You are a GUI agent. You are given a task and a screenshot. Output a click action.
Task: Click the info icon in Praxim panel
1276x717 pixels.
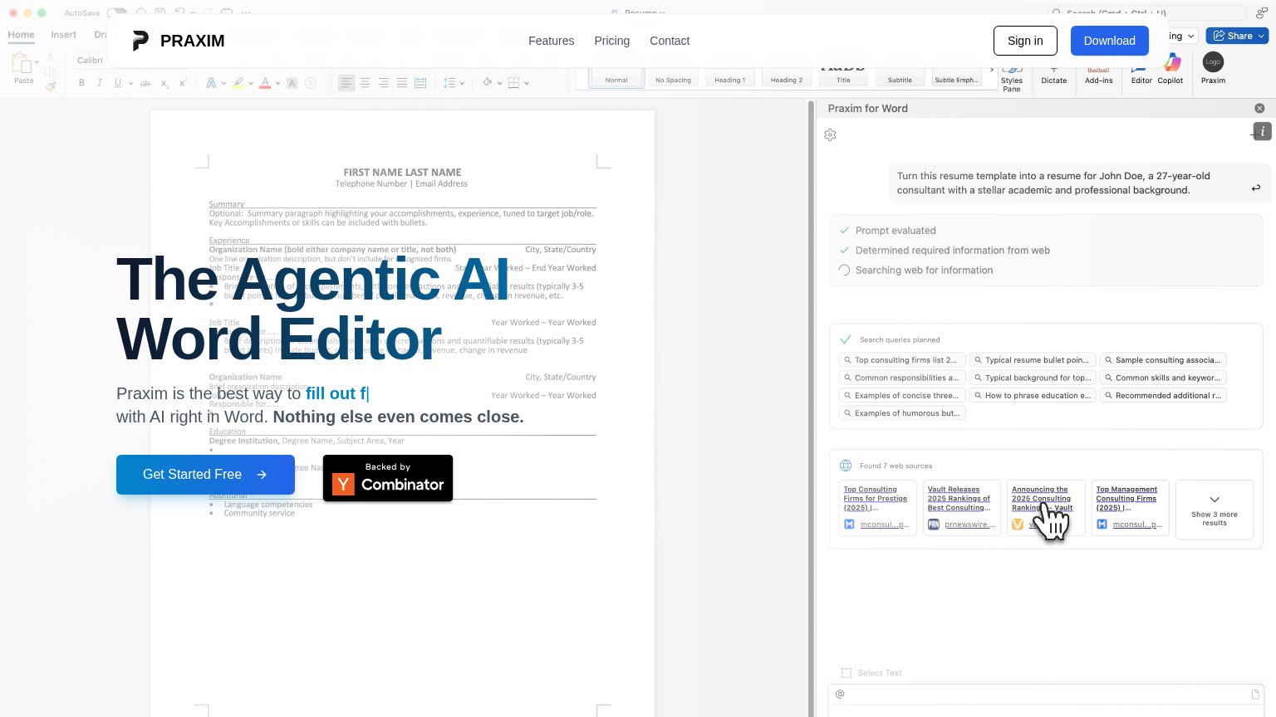click(x=1263, y=131)
